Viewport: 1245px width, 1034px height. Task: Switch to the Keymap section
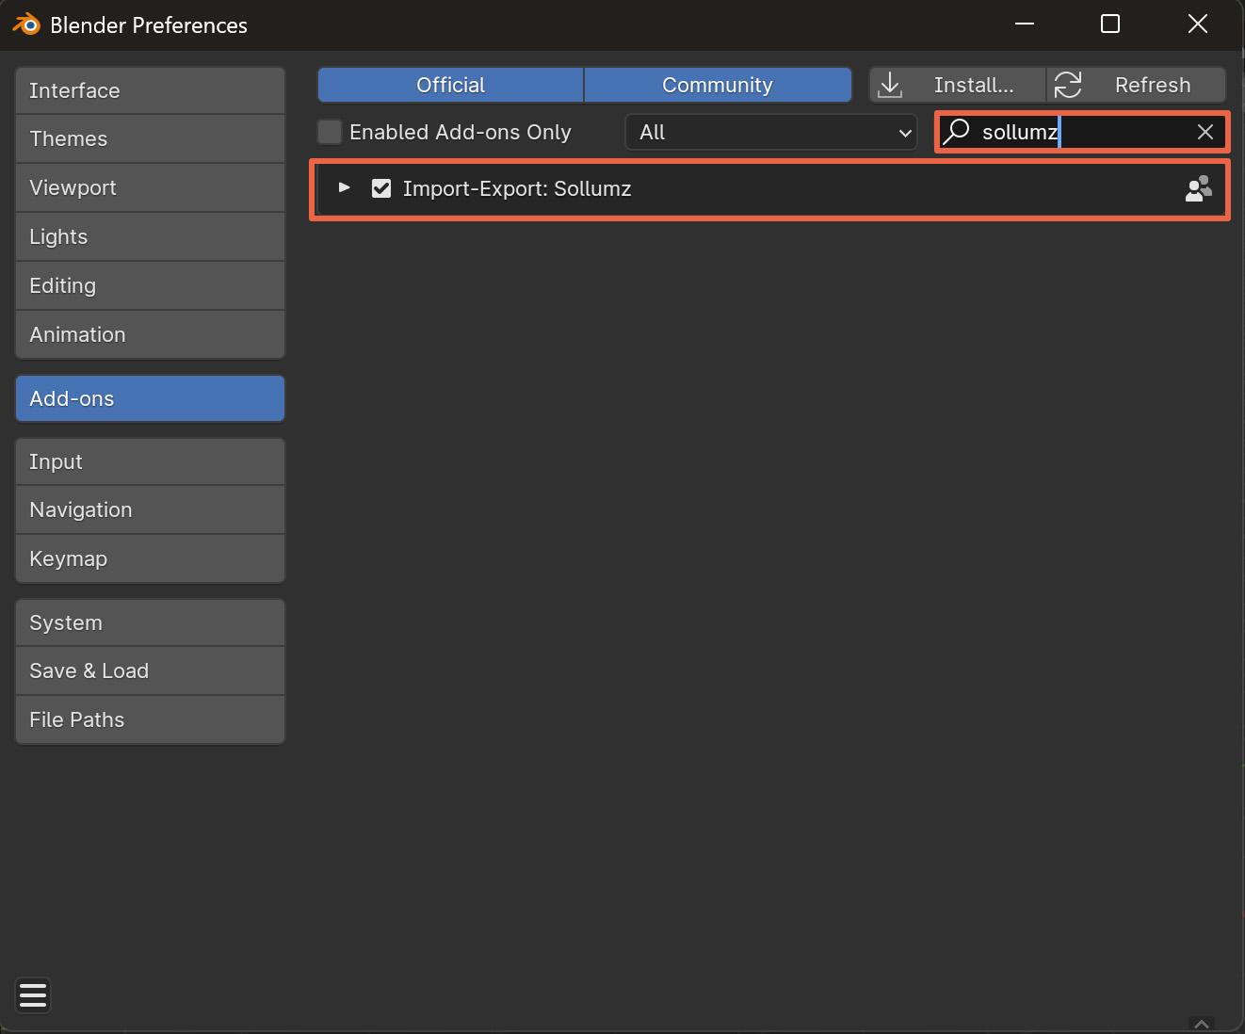coord(150,558)
